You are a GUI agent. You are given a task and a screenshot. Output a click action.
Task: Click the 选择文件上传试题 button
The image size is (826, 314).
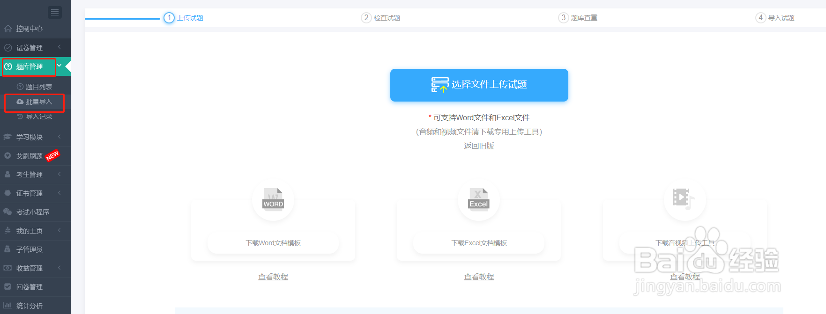479,85
